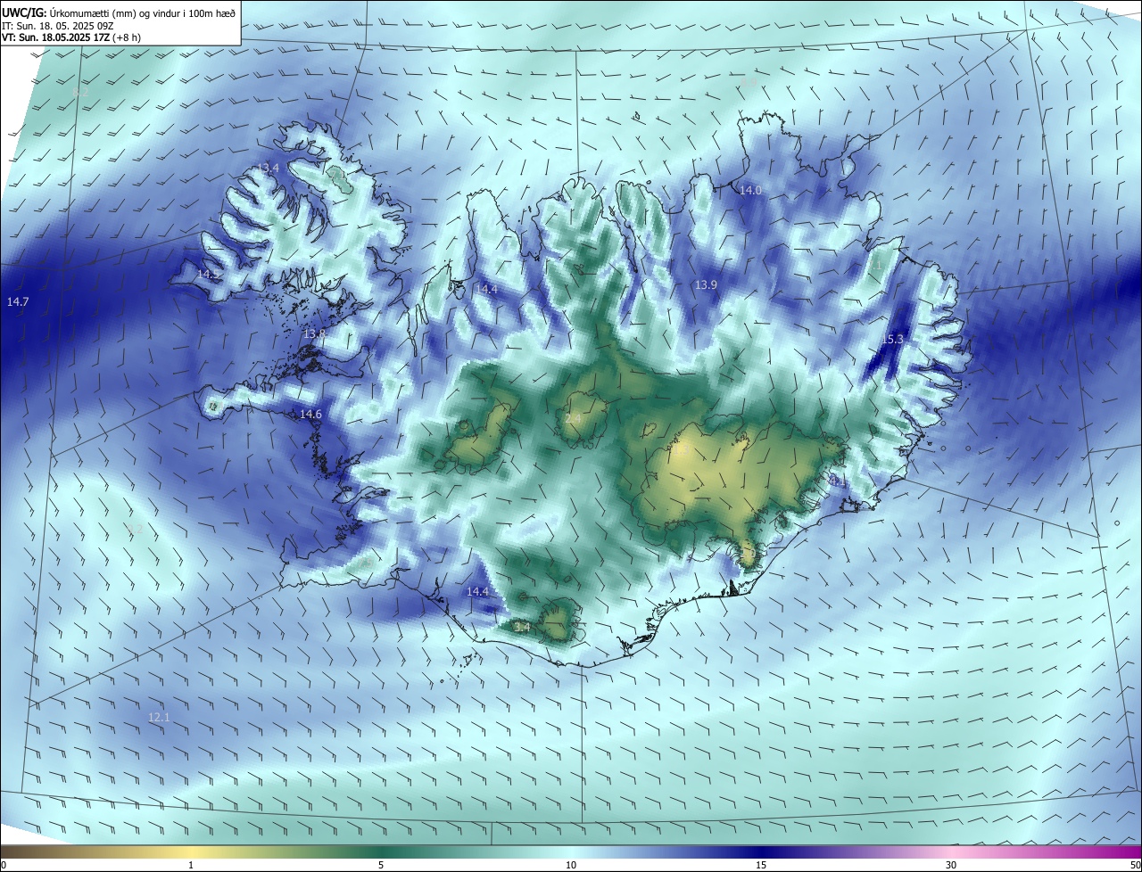Click the 30 tick on the color scale
Image resolution: width=1142 pixels, height=872 pixels.
click(951, 865)
